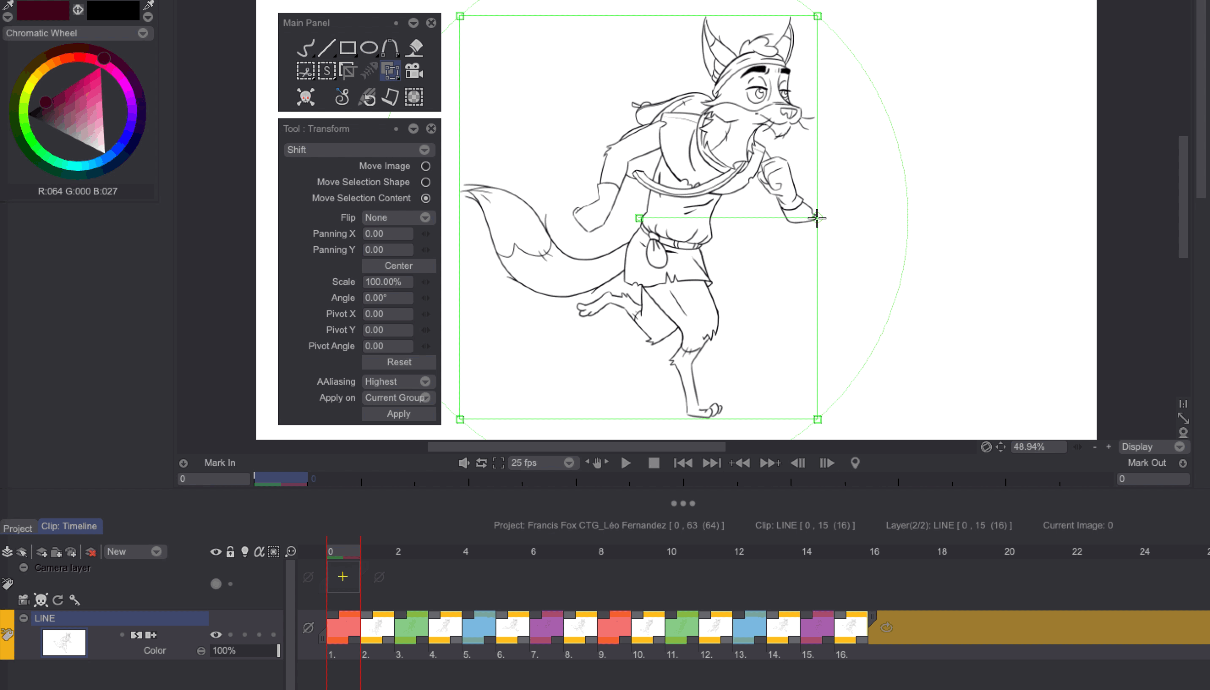Select the Ellipse drawing tool

point(368,47)
